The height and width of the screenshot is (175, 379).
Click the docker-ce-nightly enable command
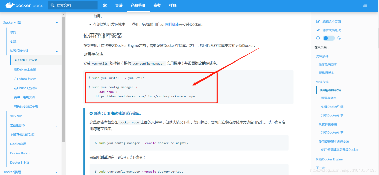click(142, 143)
